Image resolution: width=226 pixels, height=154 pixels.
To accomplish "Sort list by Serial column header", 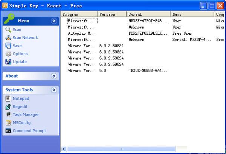I will point(148,14).
